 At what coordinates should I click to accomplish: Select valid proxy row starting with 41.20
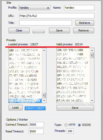point(73,88)
